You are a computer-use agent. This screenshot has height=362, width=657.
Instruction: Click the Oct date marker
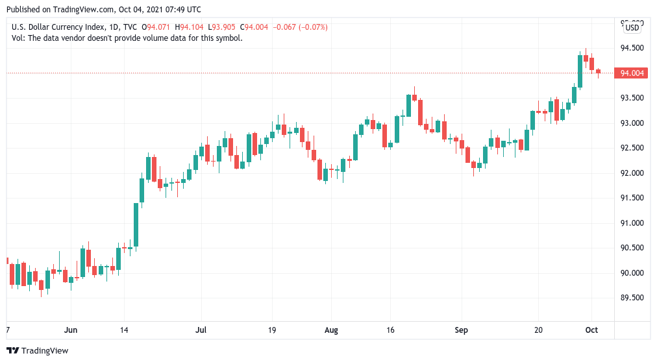591,330
